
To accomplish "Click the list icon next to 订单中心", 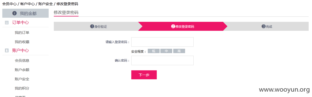I will click(x=7, y=23).
